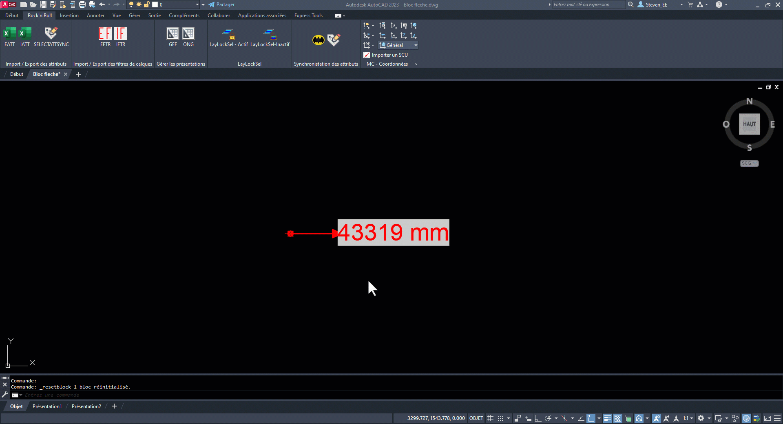Activate LayLockSel - Actif tool

point(228,33)
